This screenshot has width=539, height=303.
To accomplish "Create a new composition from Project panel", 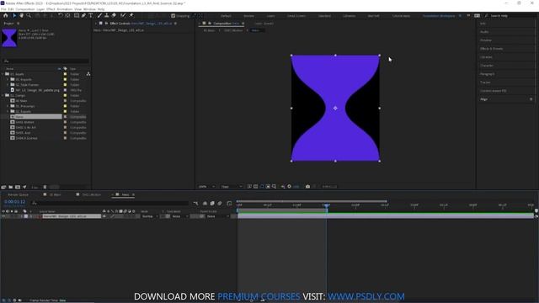I will (18, 187).
